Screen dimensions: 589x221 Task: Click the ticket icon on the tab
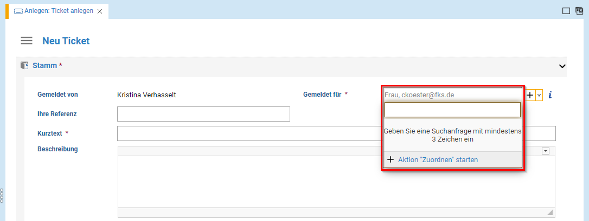pos(18,11)
